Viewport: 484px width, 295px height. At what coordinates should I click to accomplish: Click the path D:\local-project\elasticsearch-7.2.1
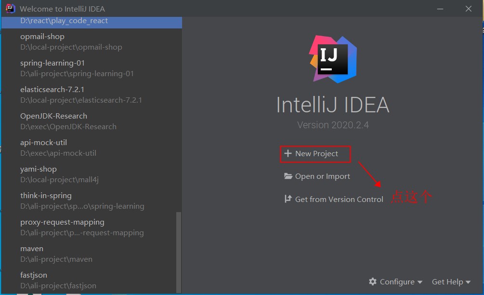coord(81,100)
